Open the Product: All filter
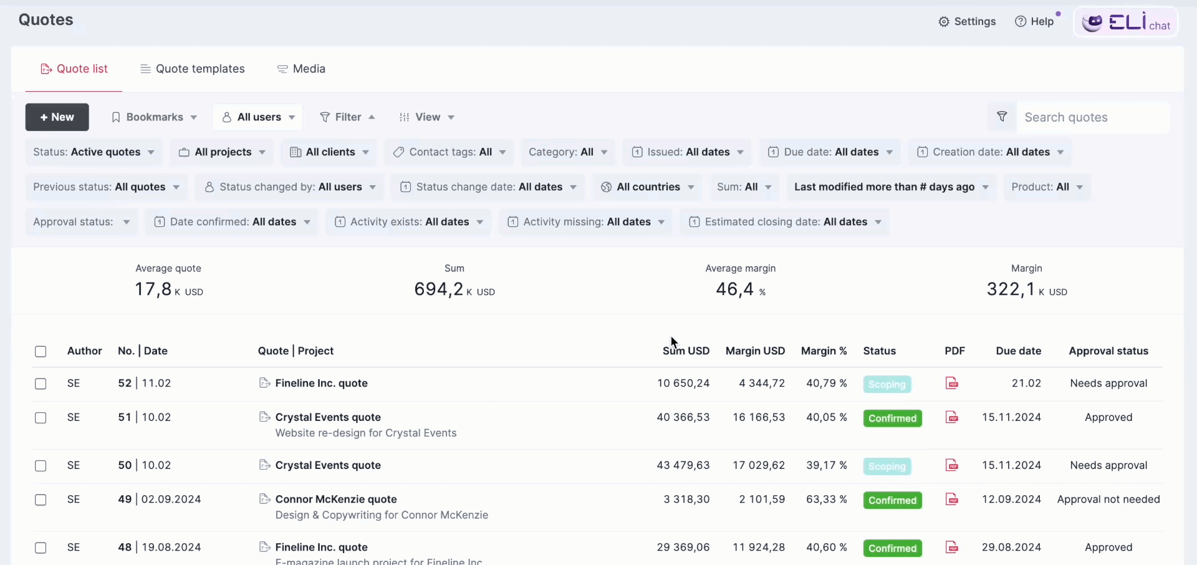This screenshot has height=565, width=1197. (x=1047, y=187)
